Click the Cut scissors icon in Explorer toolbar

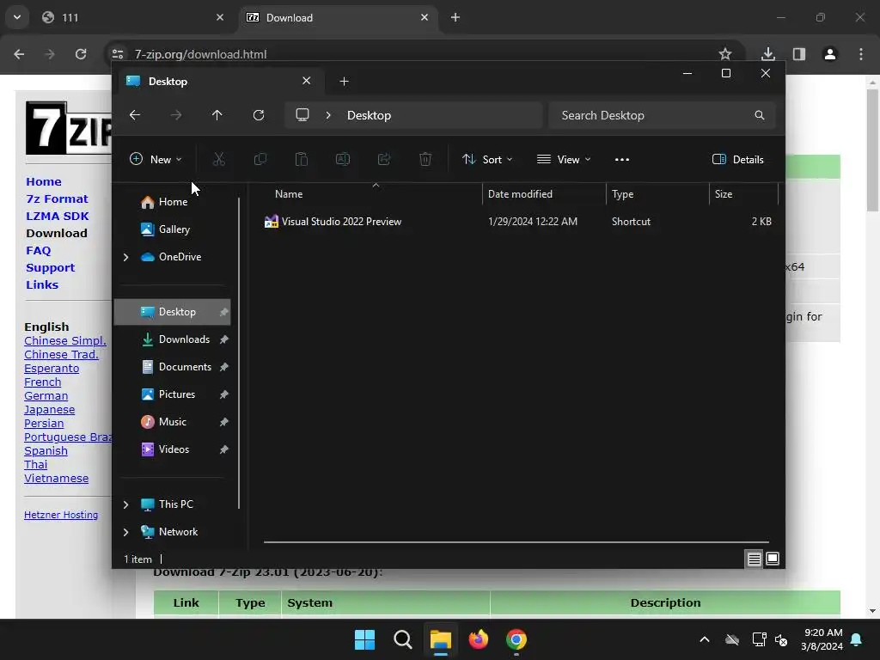click(219, 159)
